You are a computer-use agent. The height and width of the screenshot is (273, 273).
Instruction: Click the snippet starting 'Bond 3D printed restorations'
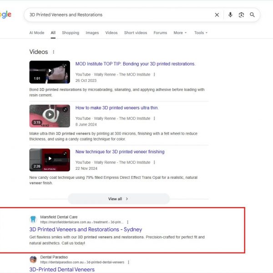coord(117,92)
